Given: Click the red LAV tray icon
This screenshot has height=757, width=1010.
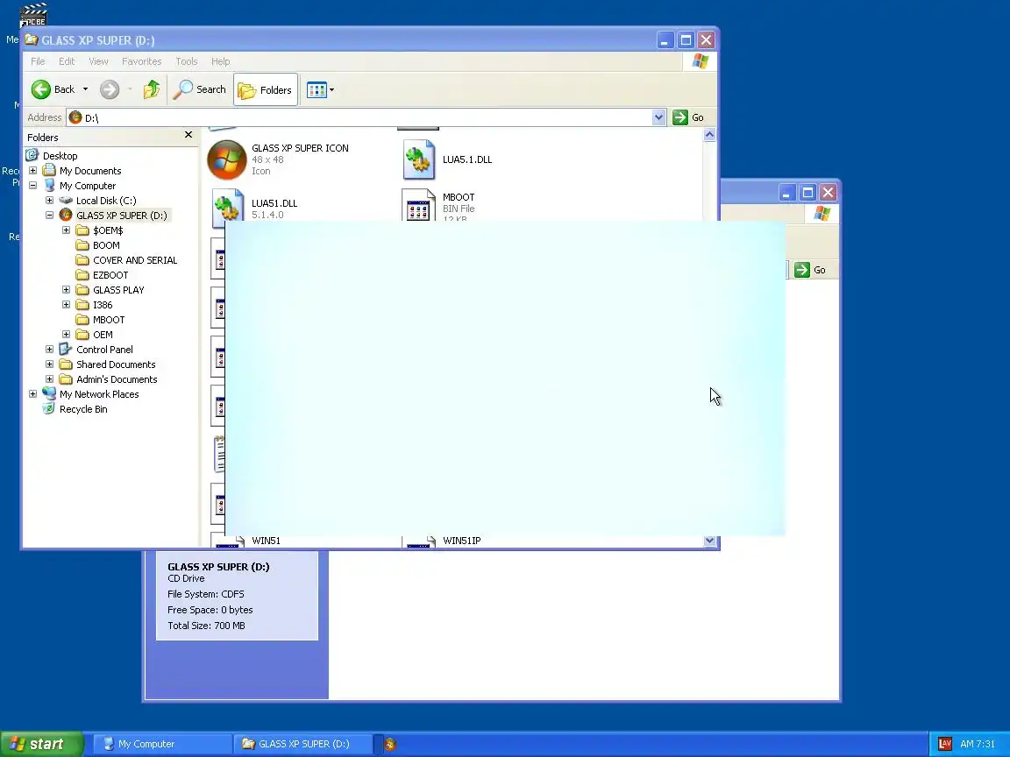Looking at the screenshot, I should pyautogui.click(x=945, y=744).
